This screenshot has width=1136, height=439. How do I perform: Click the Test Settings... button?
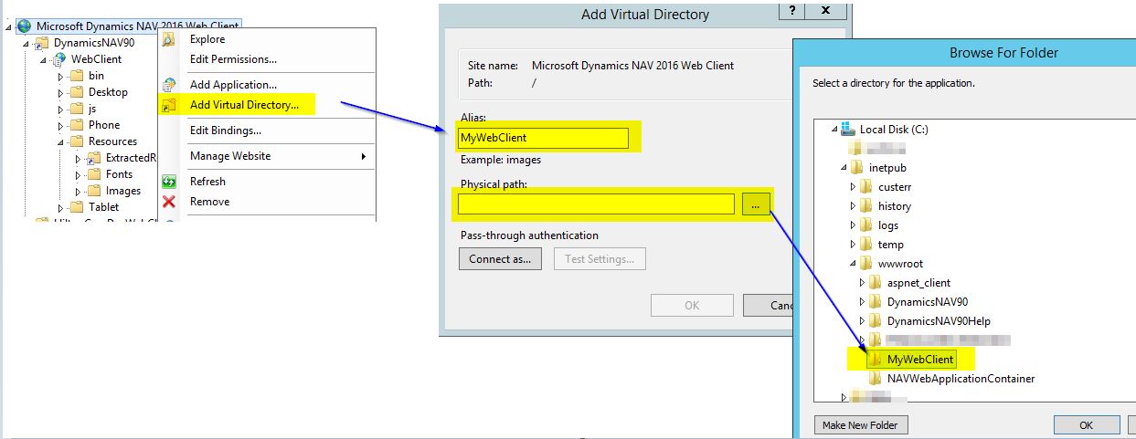click(600, 259)
